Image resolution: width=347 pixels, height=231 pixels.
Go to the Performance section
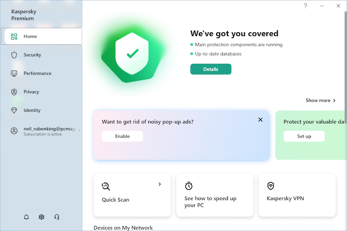[41, 73]
